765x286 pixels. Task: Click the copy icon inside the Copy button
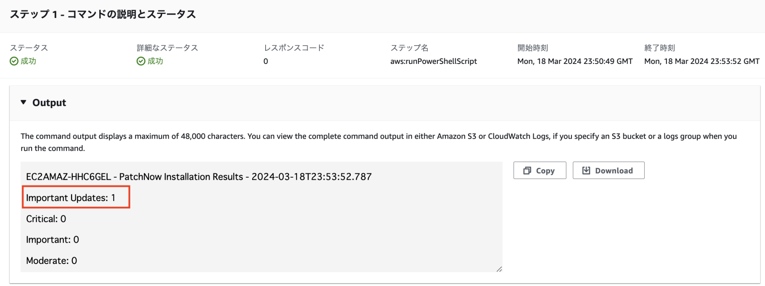coord(527,170)
